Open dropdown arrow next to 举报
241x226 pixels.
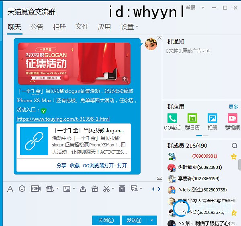tap(203, 8)
